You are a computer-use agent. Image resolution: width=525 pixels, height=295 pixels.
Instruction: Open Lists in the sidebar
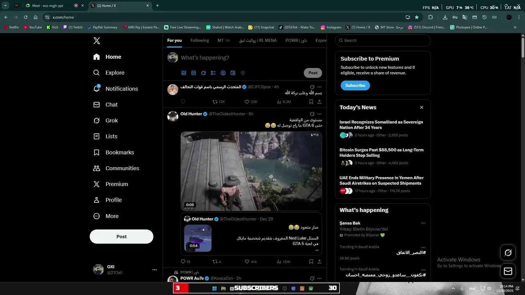tap(105, 136)
